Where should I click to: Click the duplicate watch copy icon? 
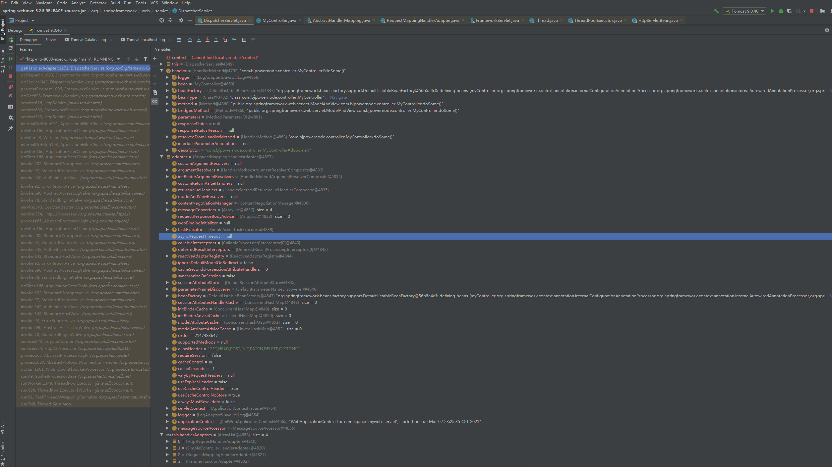pyautogui.click(x=155, y=93)
